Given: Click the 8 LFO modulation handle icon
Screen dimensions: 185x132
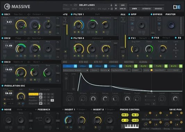Looking at the screenshot, I should tap(181, 66).
